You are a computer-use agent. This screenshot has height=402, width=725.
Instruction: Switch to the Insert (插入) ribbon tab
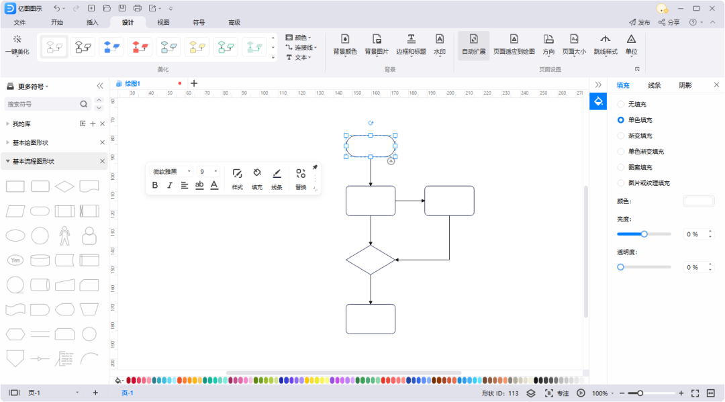tap(93, 22)
